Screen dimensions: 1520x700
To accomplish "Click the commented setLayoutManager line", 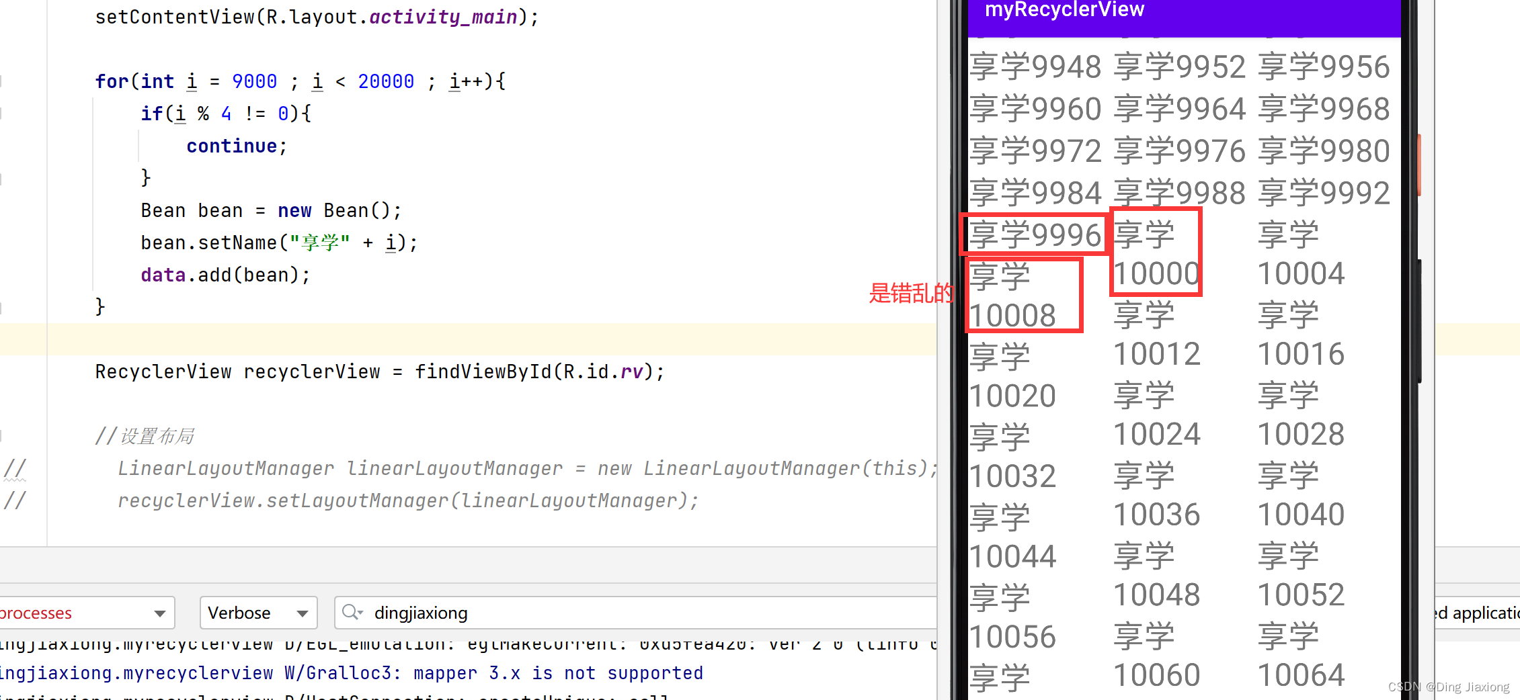I will coord(408,500).
